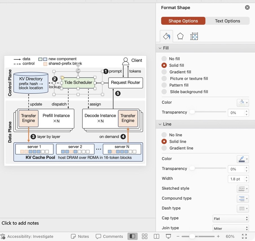
Task: Open the Effects pentagon tab icon
Action: click(180, 36)
